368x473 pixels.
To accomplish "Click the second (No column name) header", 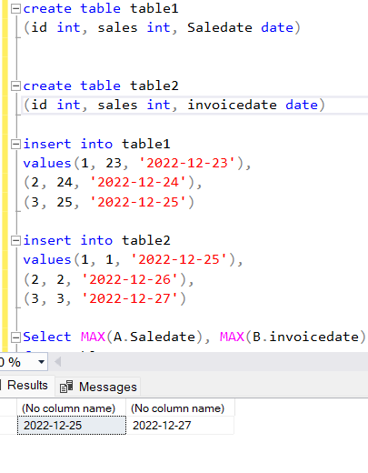I will click(177, 408).
